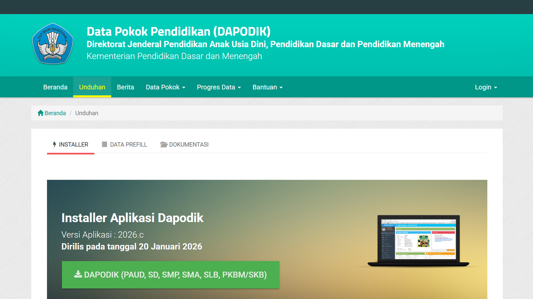Open the DOKUMENTASI tab
533x299 pixels.
pos(188,144)
